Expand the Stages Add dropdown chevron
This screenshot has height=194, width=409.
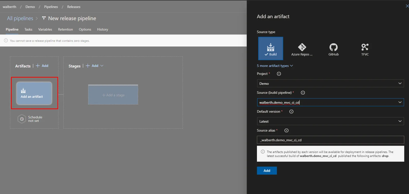[x=102, y=66]
